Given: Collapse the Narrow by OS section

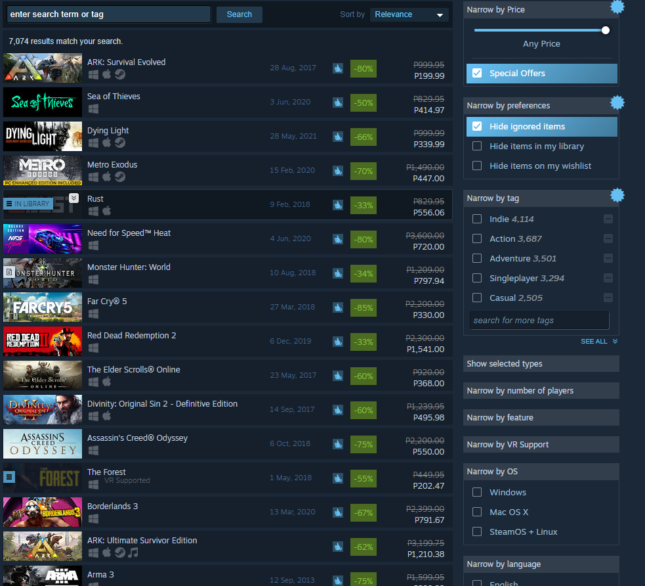Looking at the screenshot, I should 541,472.
